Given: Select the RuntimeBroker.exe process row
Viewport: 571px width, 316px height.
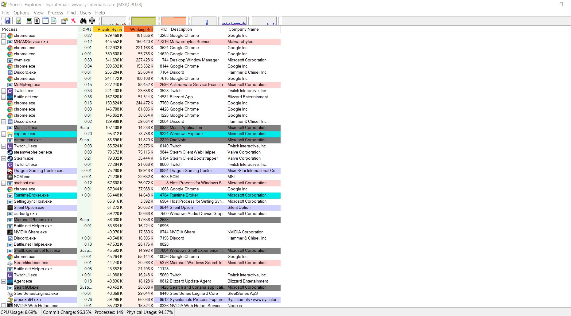Looking at the screenshot, I should click(x=140, y=195).
